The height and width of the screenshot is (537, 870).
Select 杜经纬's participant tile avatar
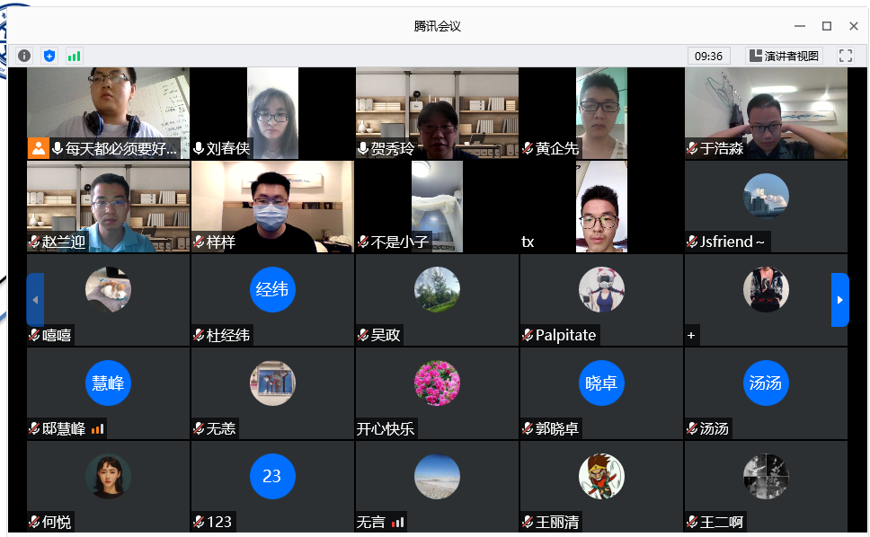[x=271, y=289]
